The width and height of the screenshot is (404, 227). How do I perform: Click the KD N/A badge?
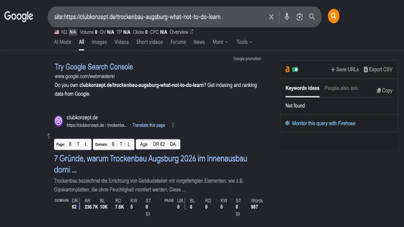pyautogui.click(x=73, y=32)
